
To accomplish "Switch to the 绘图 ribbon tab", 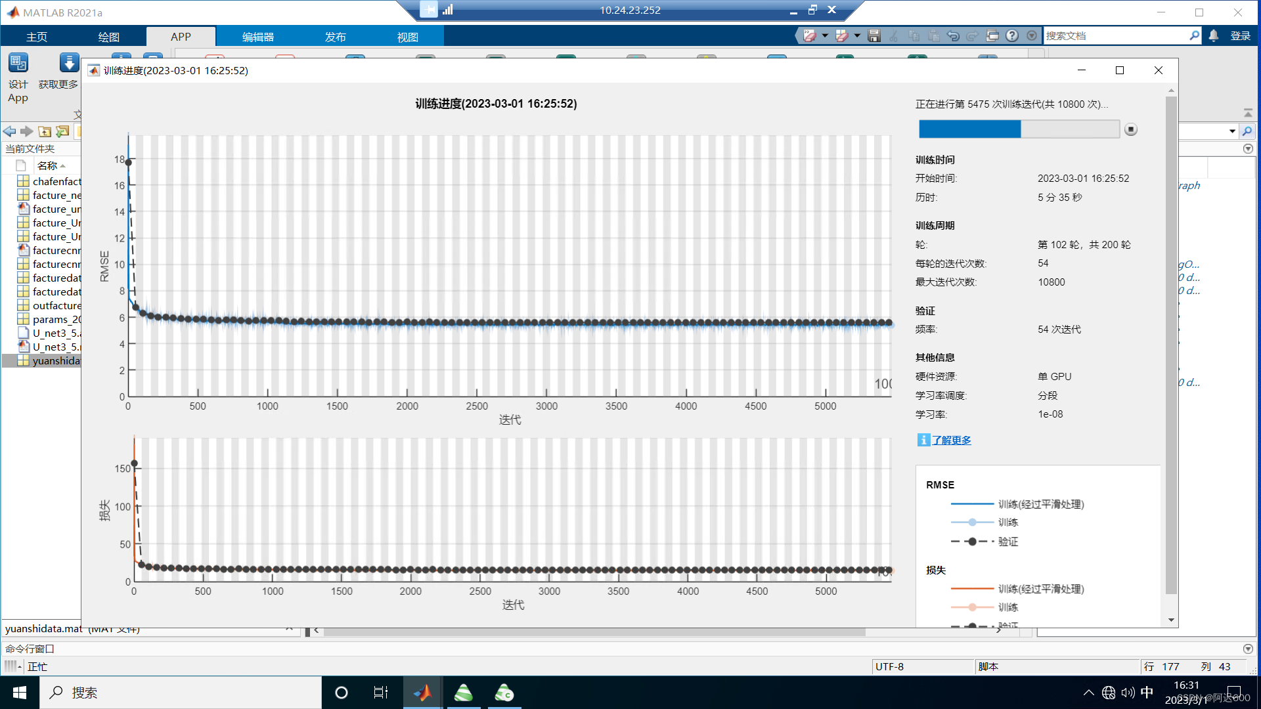I will [109, 37].
